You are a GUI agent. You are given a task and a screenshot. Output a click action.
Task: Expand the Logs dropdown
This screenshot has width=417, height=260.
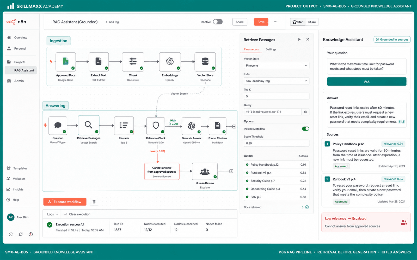[52, 214]
